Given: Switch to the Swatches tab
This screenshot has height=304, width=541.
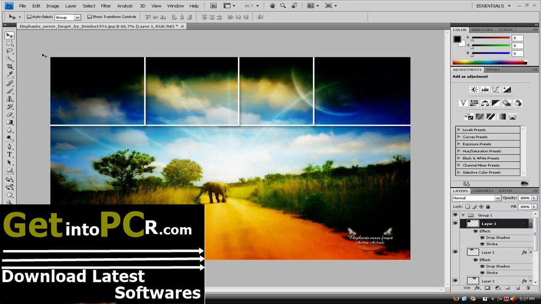Looking at the screenshot, I should tap(482, 30).
